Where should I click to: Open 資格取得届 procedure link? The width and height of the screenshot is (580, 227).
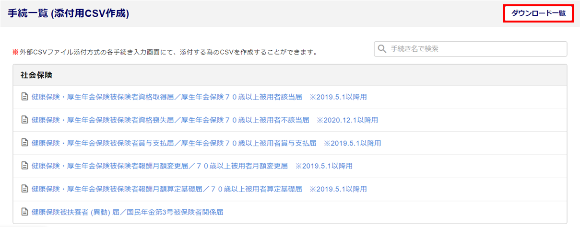click(199, 97)
